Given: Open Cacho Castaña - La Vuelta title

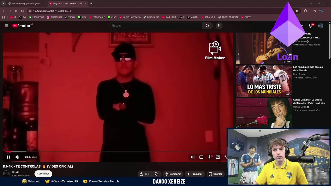Looking at the screenshot, I should (x=309, y=102).
